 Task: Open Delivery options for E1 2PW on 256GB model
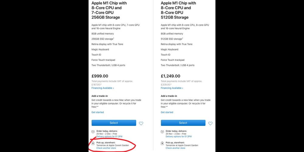[109, 136]
